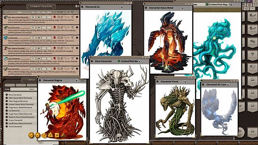
Task: Toggle diamond space icon in Elder Magma Elemental row
Action: click(x=69, y=48)
